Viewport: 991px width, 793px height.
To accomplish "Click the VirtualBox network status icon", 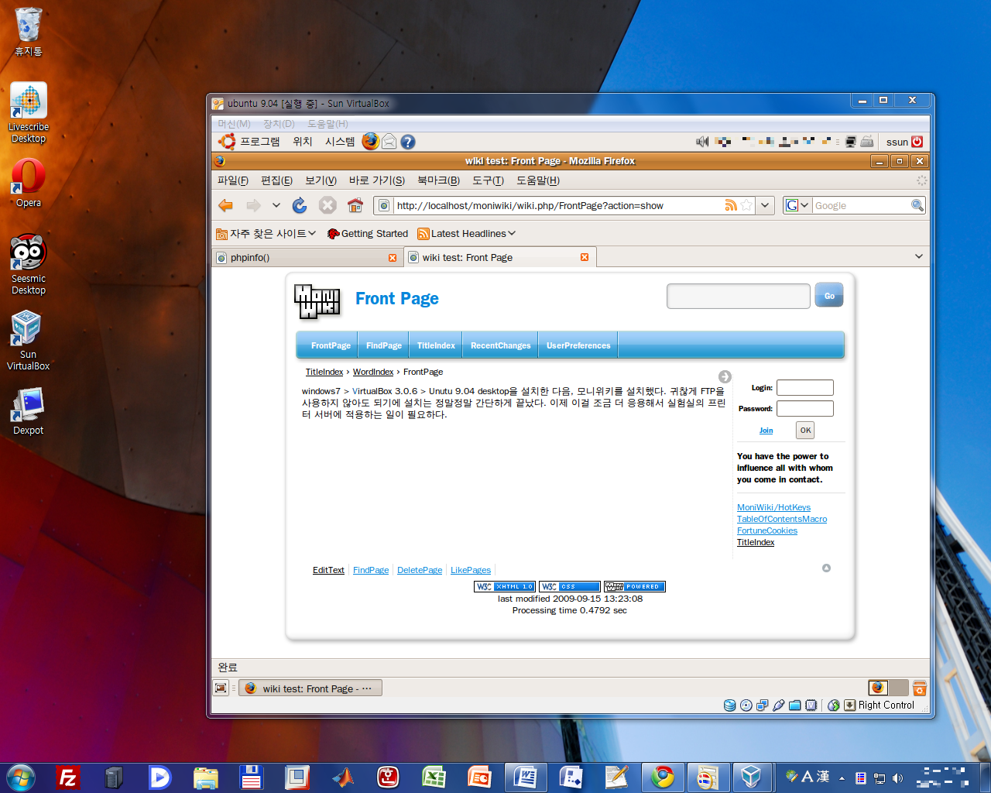I will pyautogui.click(x=763, y=705).
